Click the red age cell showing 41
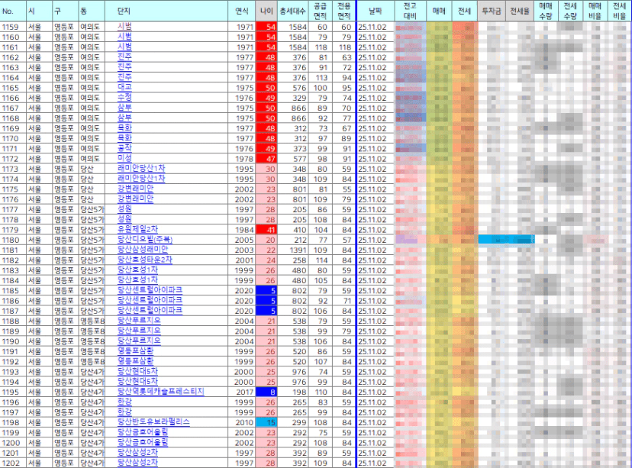The width and height of the screenshot is (632, 468). (266, 229)
